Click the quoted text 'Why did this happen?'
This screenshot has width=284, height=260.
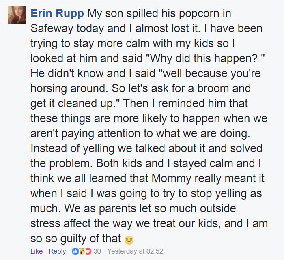pos(204,59)
